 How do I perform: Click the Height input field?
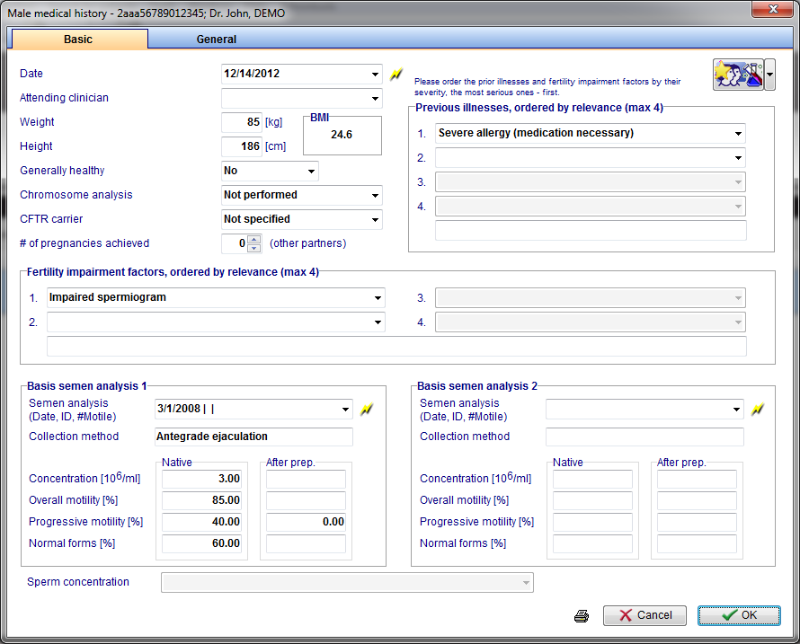coord(242,146)
